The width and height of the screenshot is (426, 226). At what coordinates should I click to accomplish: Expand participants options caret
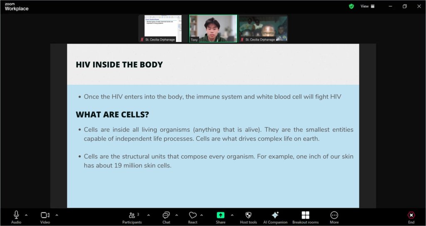point(149,215)
